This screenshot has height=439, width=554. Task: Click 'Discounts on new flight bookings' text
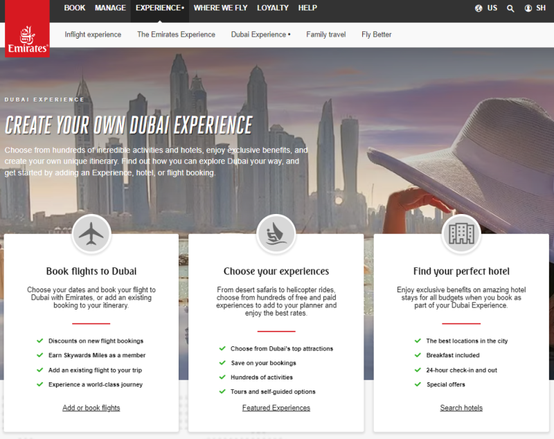coord(96,341)
